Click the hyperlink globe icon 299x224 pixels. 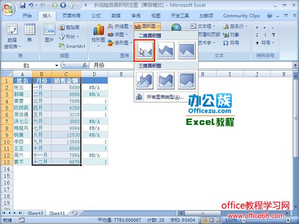click(x=176, y=27)
